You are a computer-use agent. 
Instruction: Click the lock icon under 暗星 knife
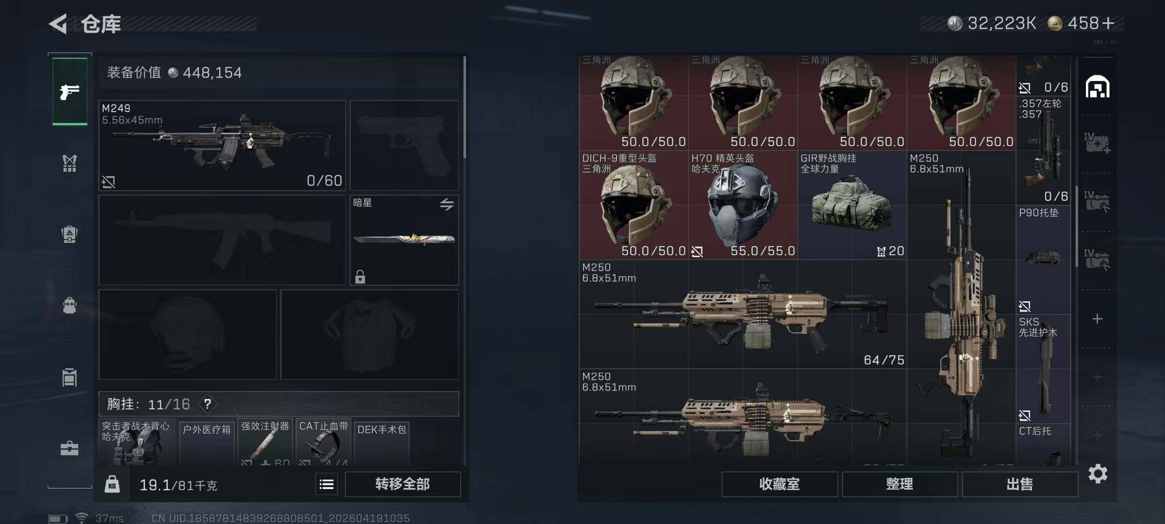(360, 277)
